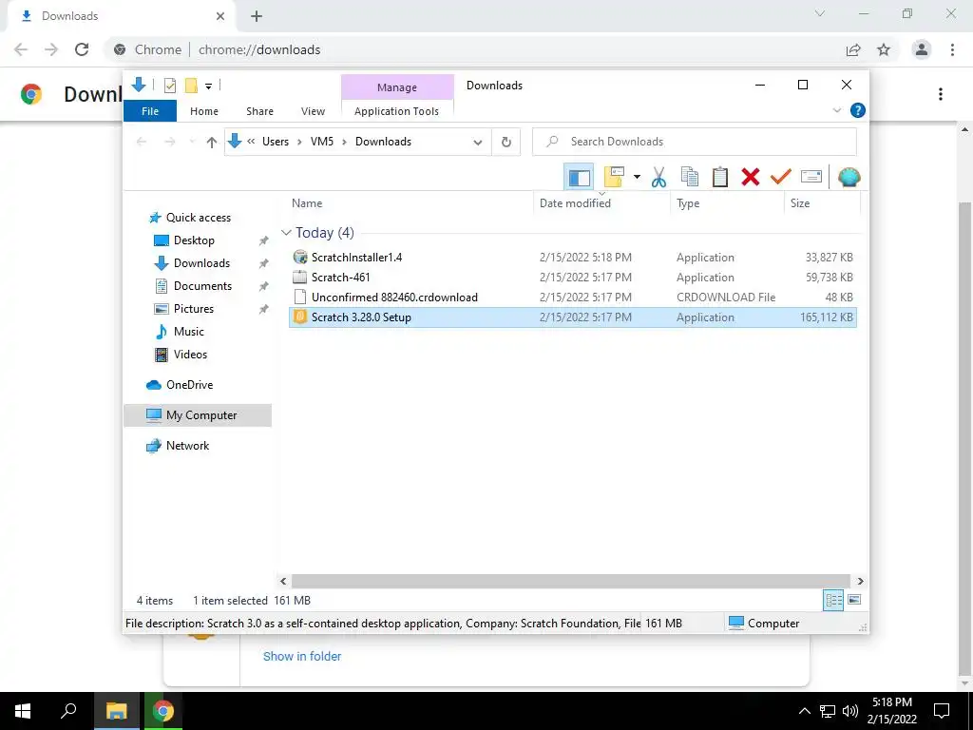Sort files by Type column
Viewport: 973px width, 730px height.
pyautogui.click(x=688, y=203)
